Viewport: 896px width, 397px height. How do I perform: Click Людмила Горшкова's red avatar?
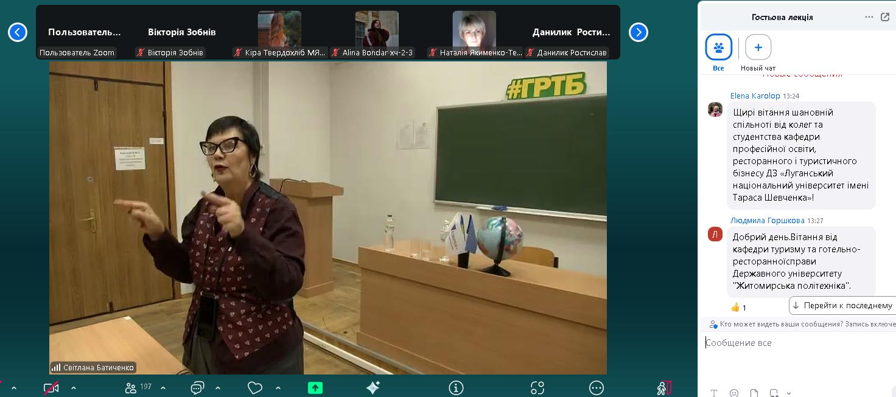(715, 234)
